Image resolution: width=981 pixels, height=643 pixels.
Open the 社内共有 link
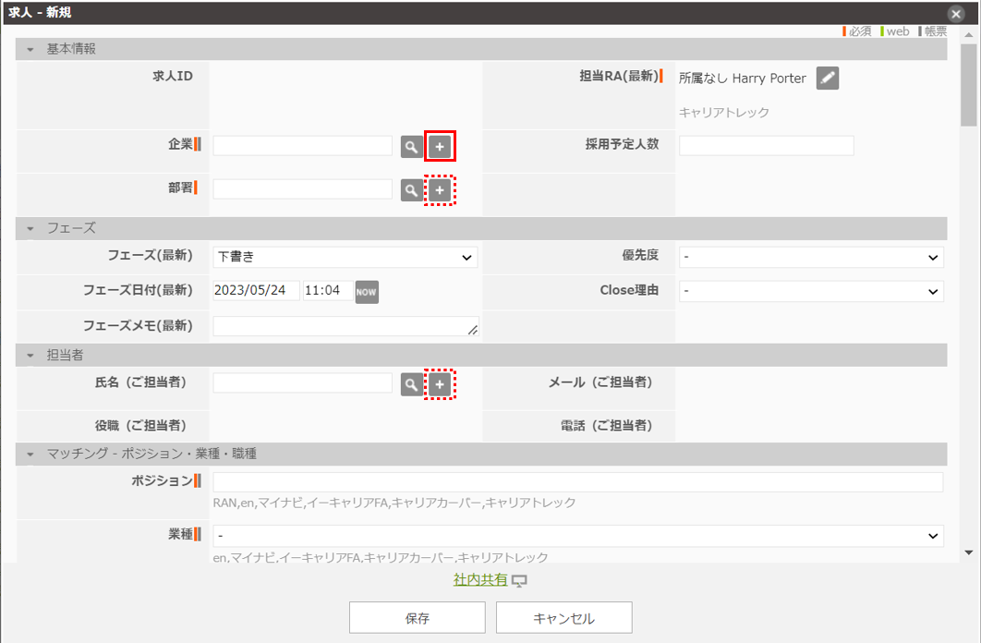480,580
